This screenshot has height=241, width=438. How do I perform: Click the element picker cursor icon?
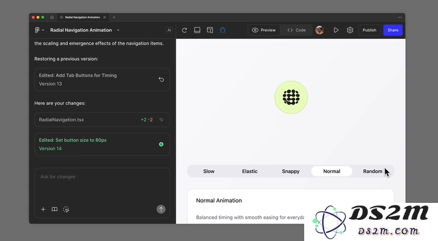coord(66,209)
